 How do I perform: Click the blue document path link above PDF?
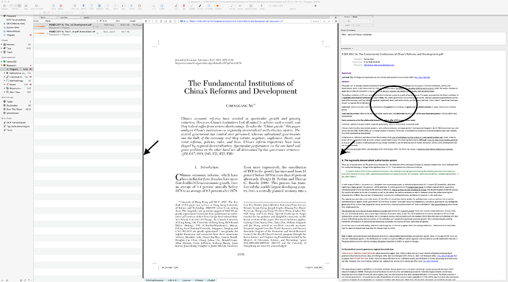tap(232, 21)
